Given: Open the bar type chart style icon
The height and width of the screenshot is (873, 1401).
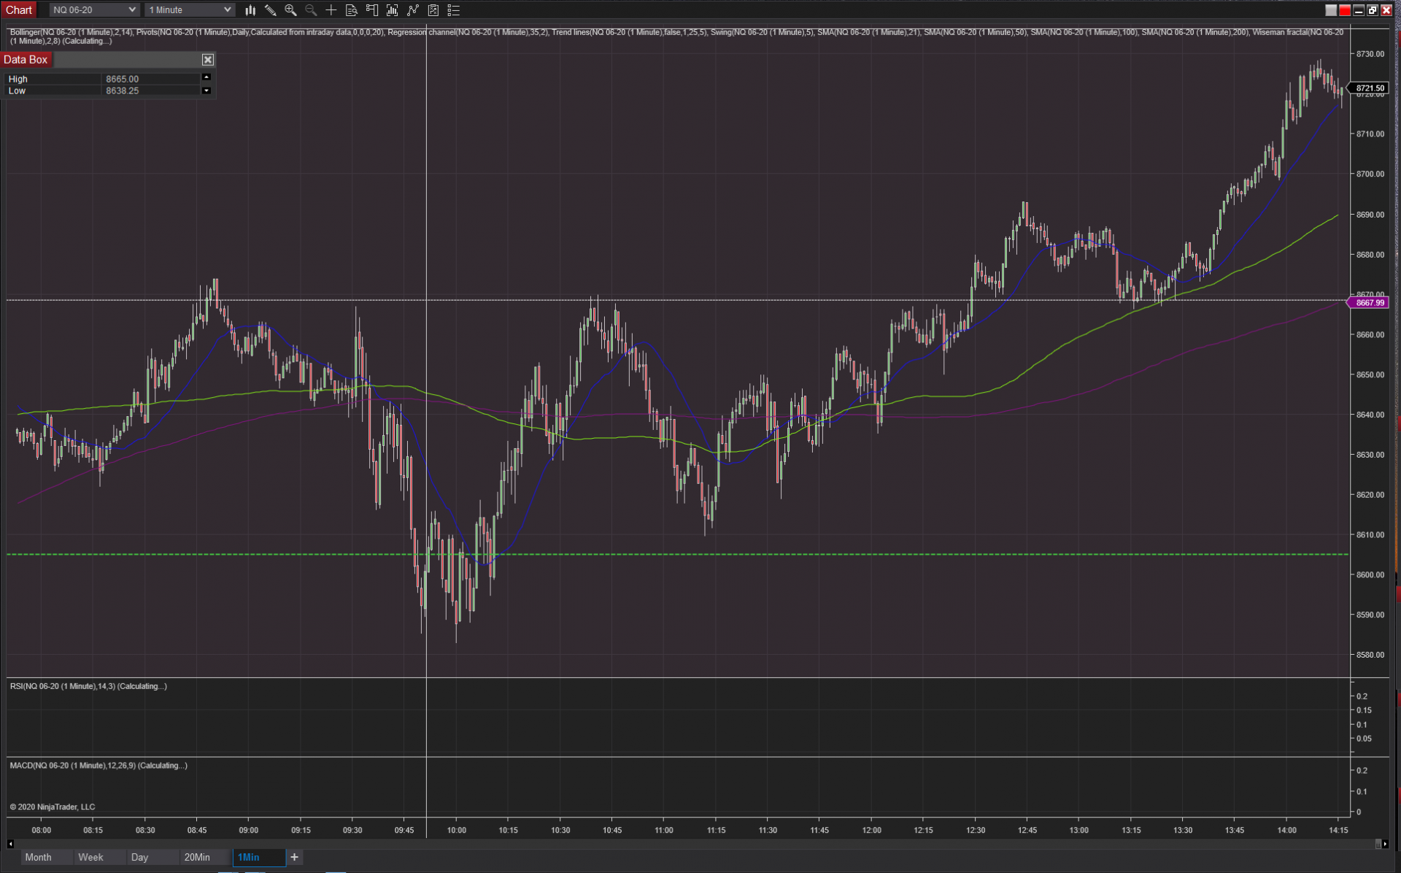Looking at the screenshot, I should coord(250,10).
